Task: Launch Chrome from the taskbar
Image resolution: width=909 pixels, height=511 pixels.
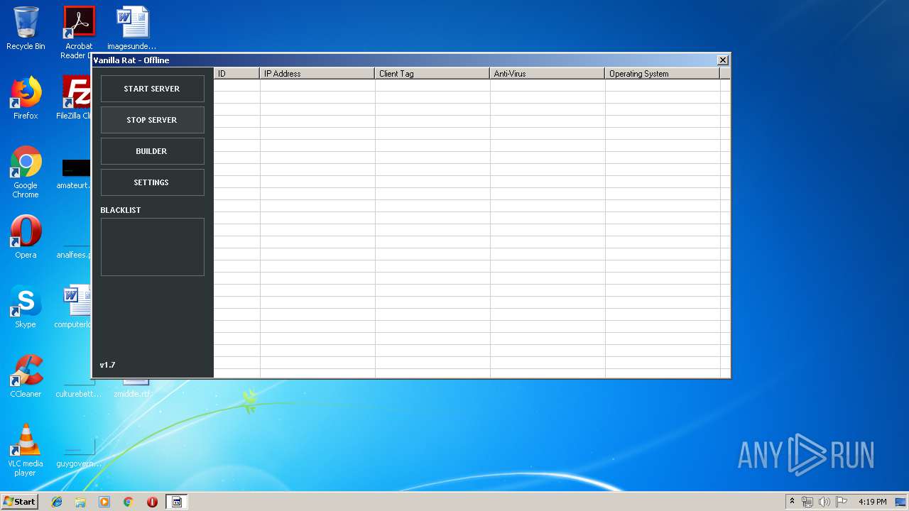Action: [128, 502]
